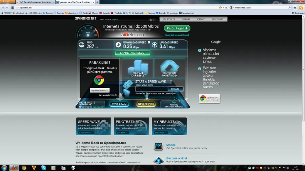Screen dimensions: 305x171
Task: Click the Lattelecom ad banner logo
Action: tap(132, 35)
